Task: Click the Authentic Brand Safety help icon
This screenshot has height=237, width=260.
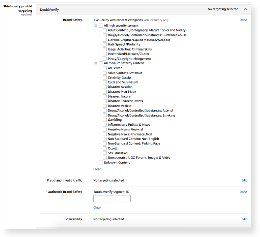Action: coord(47,191)
